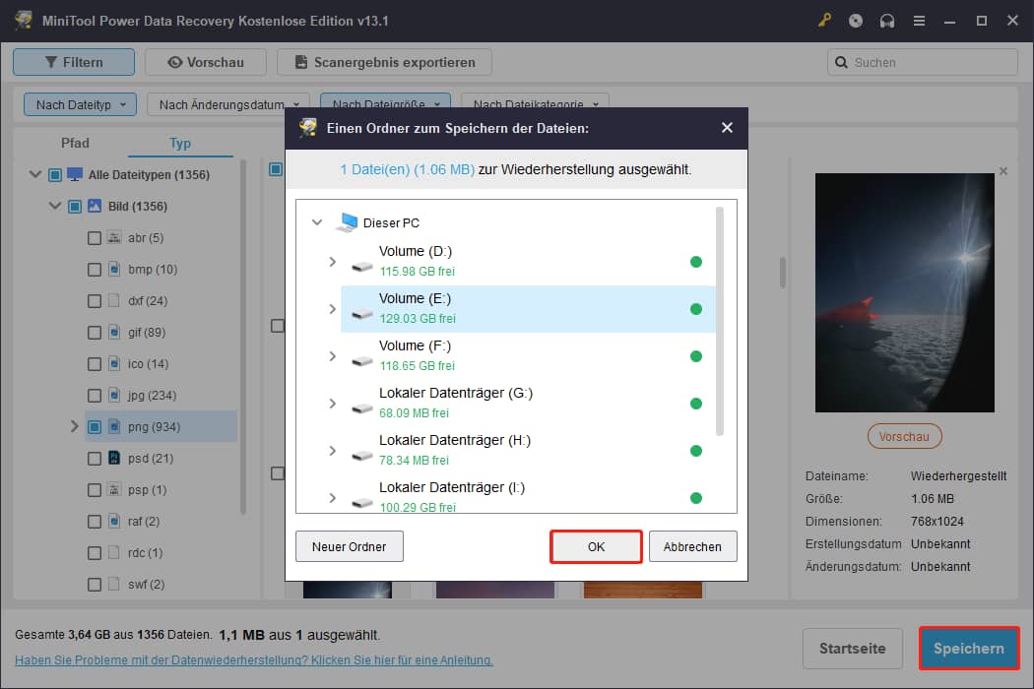The image size is (1034, 689).
Task: Click the orange Vorschau button under the preview image
Action: coord(904,436)
